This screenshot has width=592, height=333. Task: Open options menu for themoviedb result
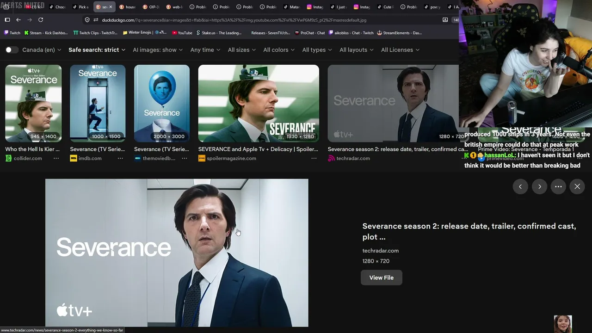(x=185, y=158)
